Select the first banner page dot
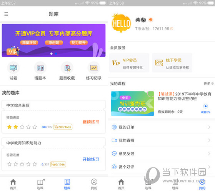Image resolution: width=215 pixels, height=192 pixels. pyautogui.click(x=52, y=53)
